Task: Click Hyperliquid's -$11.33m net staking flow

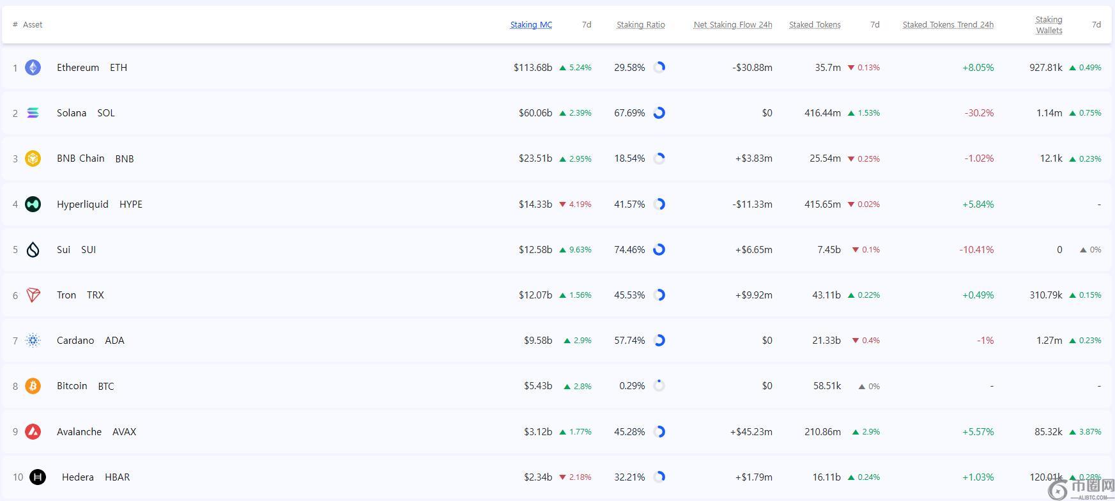Action: tap(752, 204)
